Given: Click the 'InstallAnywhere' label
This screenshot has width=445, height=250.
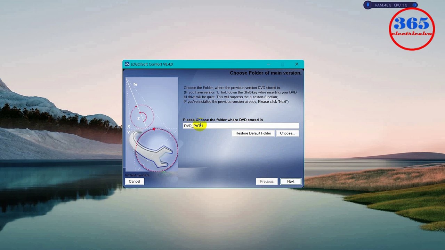Looking at the screenshot, I should pos(137,175).
